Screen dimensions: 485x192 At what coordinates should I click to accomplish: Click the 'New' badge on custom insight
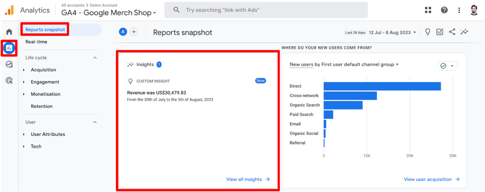(260, 81)
